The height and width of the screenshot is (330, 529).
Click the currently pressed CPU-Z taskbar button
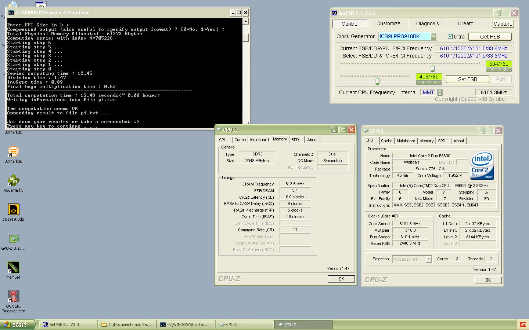[x=303, y=324]
